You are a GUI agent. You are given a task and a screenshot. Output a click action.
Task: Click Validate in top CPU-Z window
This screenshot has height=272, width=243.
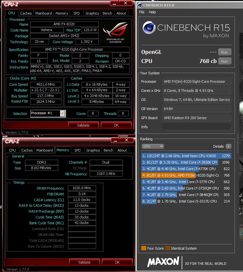pyautogui.click(x=83, y=125)
